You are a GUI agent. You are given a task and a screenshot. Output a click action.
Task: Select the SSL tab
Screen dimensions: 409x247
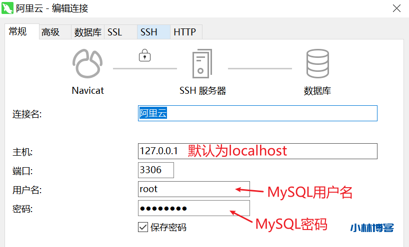pos(114,32)
